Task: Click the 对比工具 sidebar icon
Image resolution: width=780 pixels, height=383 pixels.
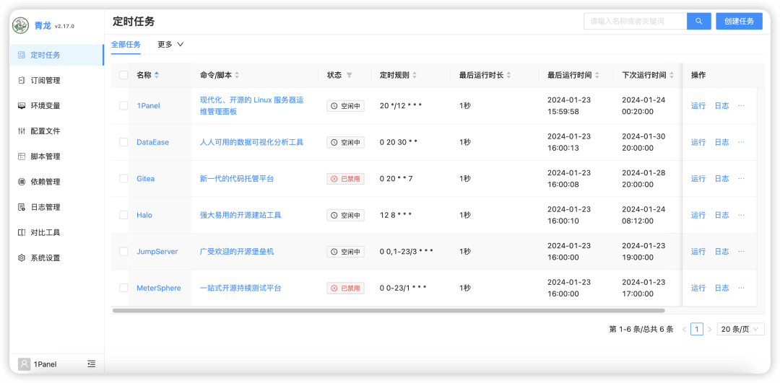Action: pyautogui.click(x=22, y=232)
